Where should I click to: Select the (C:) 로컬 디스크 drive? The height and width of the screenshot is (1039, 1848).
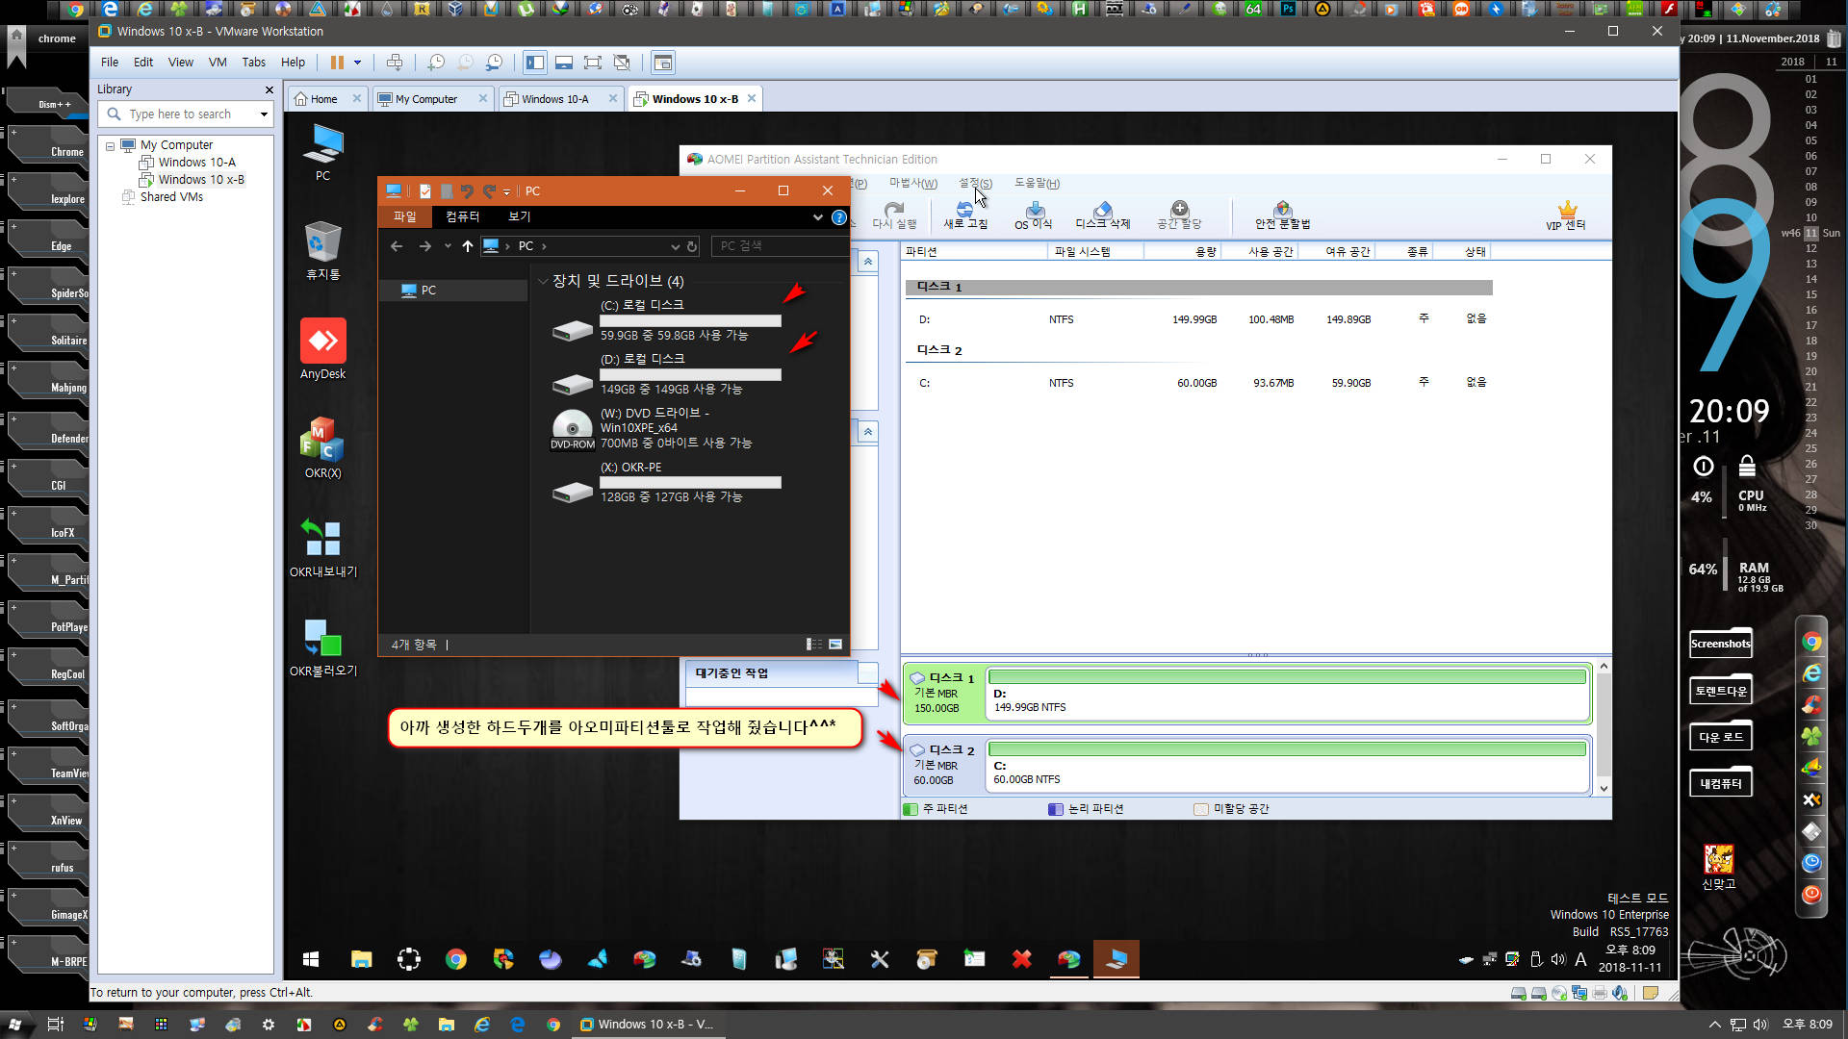[x=666, y=319]
